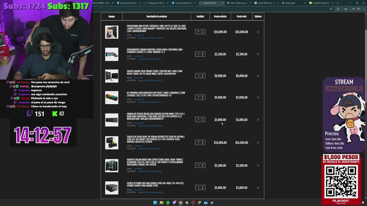Click the Eliminar column header
The width and height of the screenshot is (367, 206).
258,17
